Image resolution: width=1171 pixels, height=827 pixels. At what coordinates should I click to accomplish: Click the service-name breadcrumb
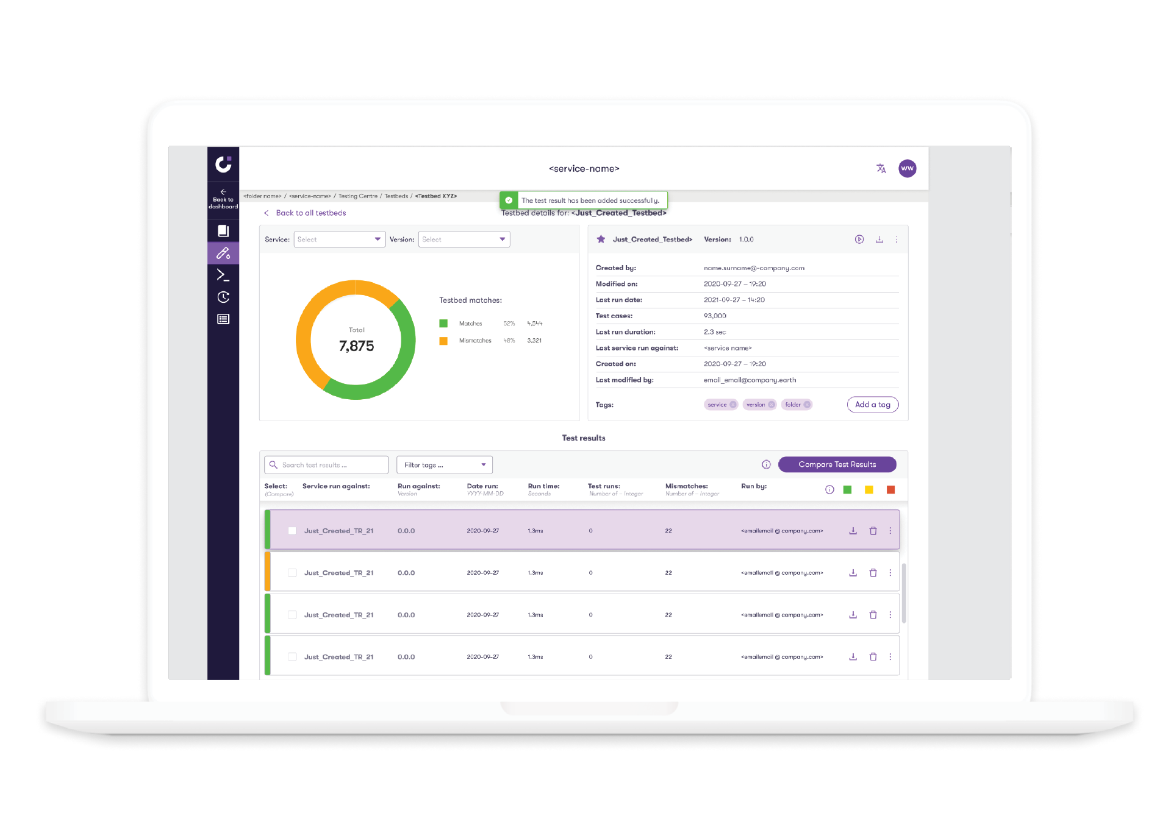pos(310,196)
